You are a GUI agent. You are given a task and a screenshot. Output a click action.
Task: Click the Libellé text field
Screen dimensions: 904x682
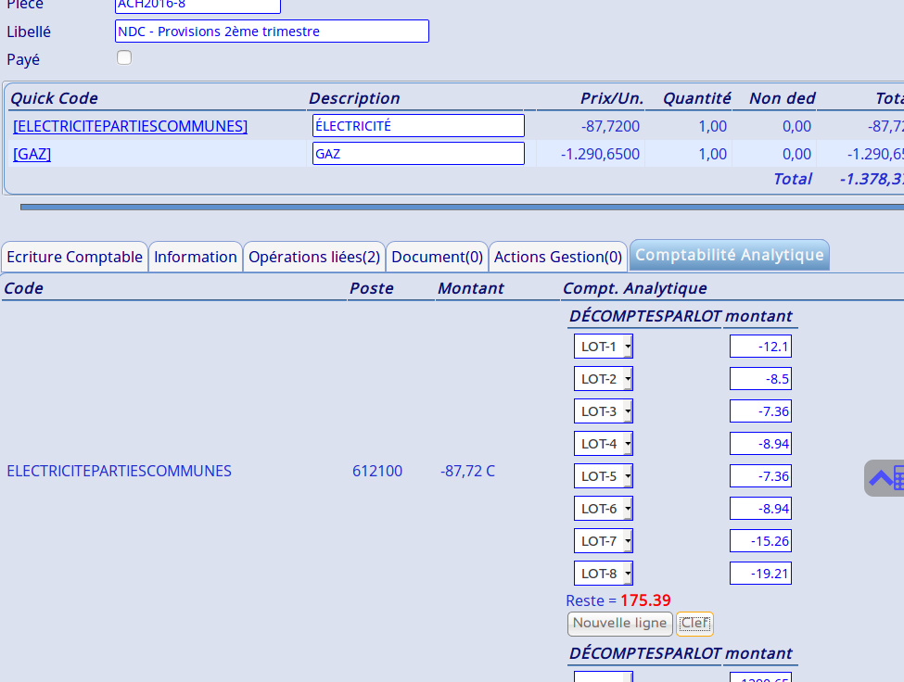(272, 32)
